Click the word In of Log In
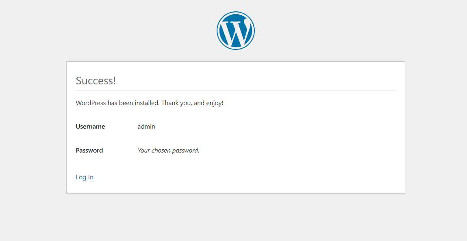 (x=90, y=177)
